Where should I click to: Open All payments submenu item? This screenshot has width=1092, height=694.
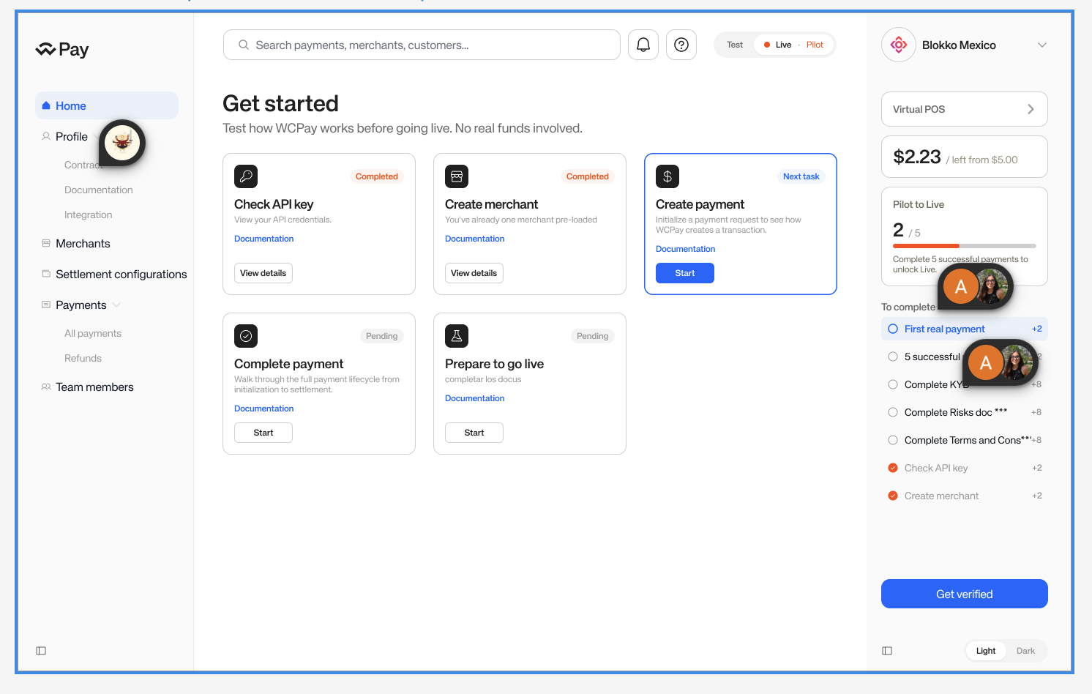click(93, 333)
